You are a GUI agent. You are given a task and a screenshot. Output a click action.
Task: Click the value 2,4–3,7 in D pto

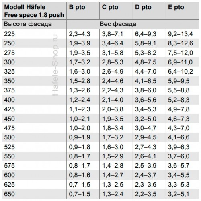pos(146,175)
